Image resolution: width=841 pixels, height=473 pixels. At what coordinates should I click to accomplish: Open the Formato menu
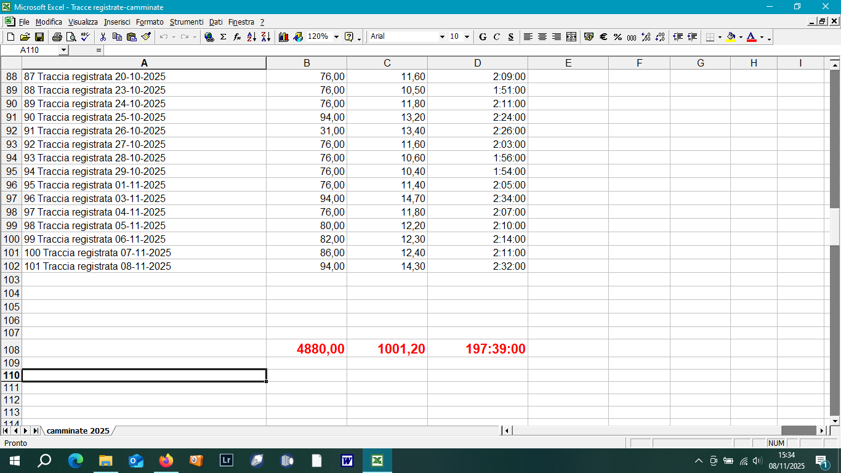[150, 22]
